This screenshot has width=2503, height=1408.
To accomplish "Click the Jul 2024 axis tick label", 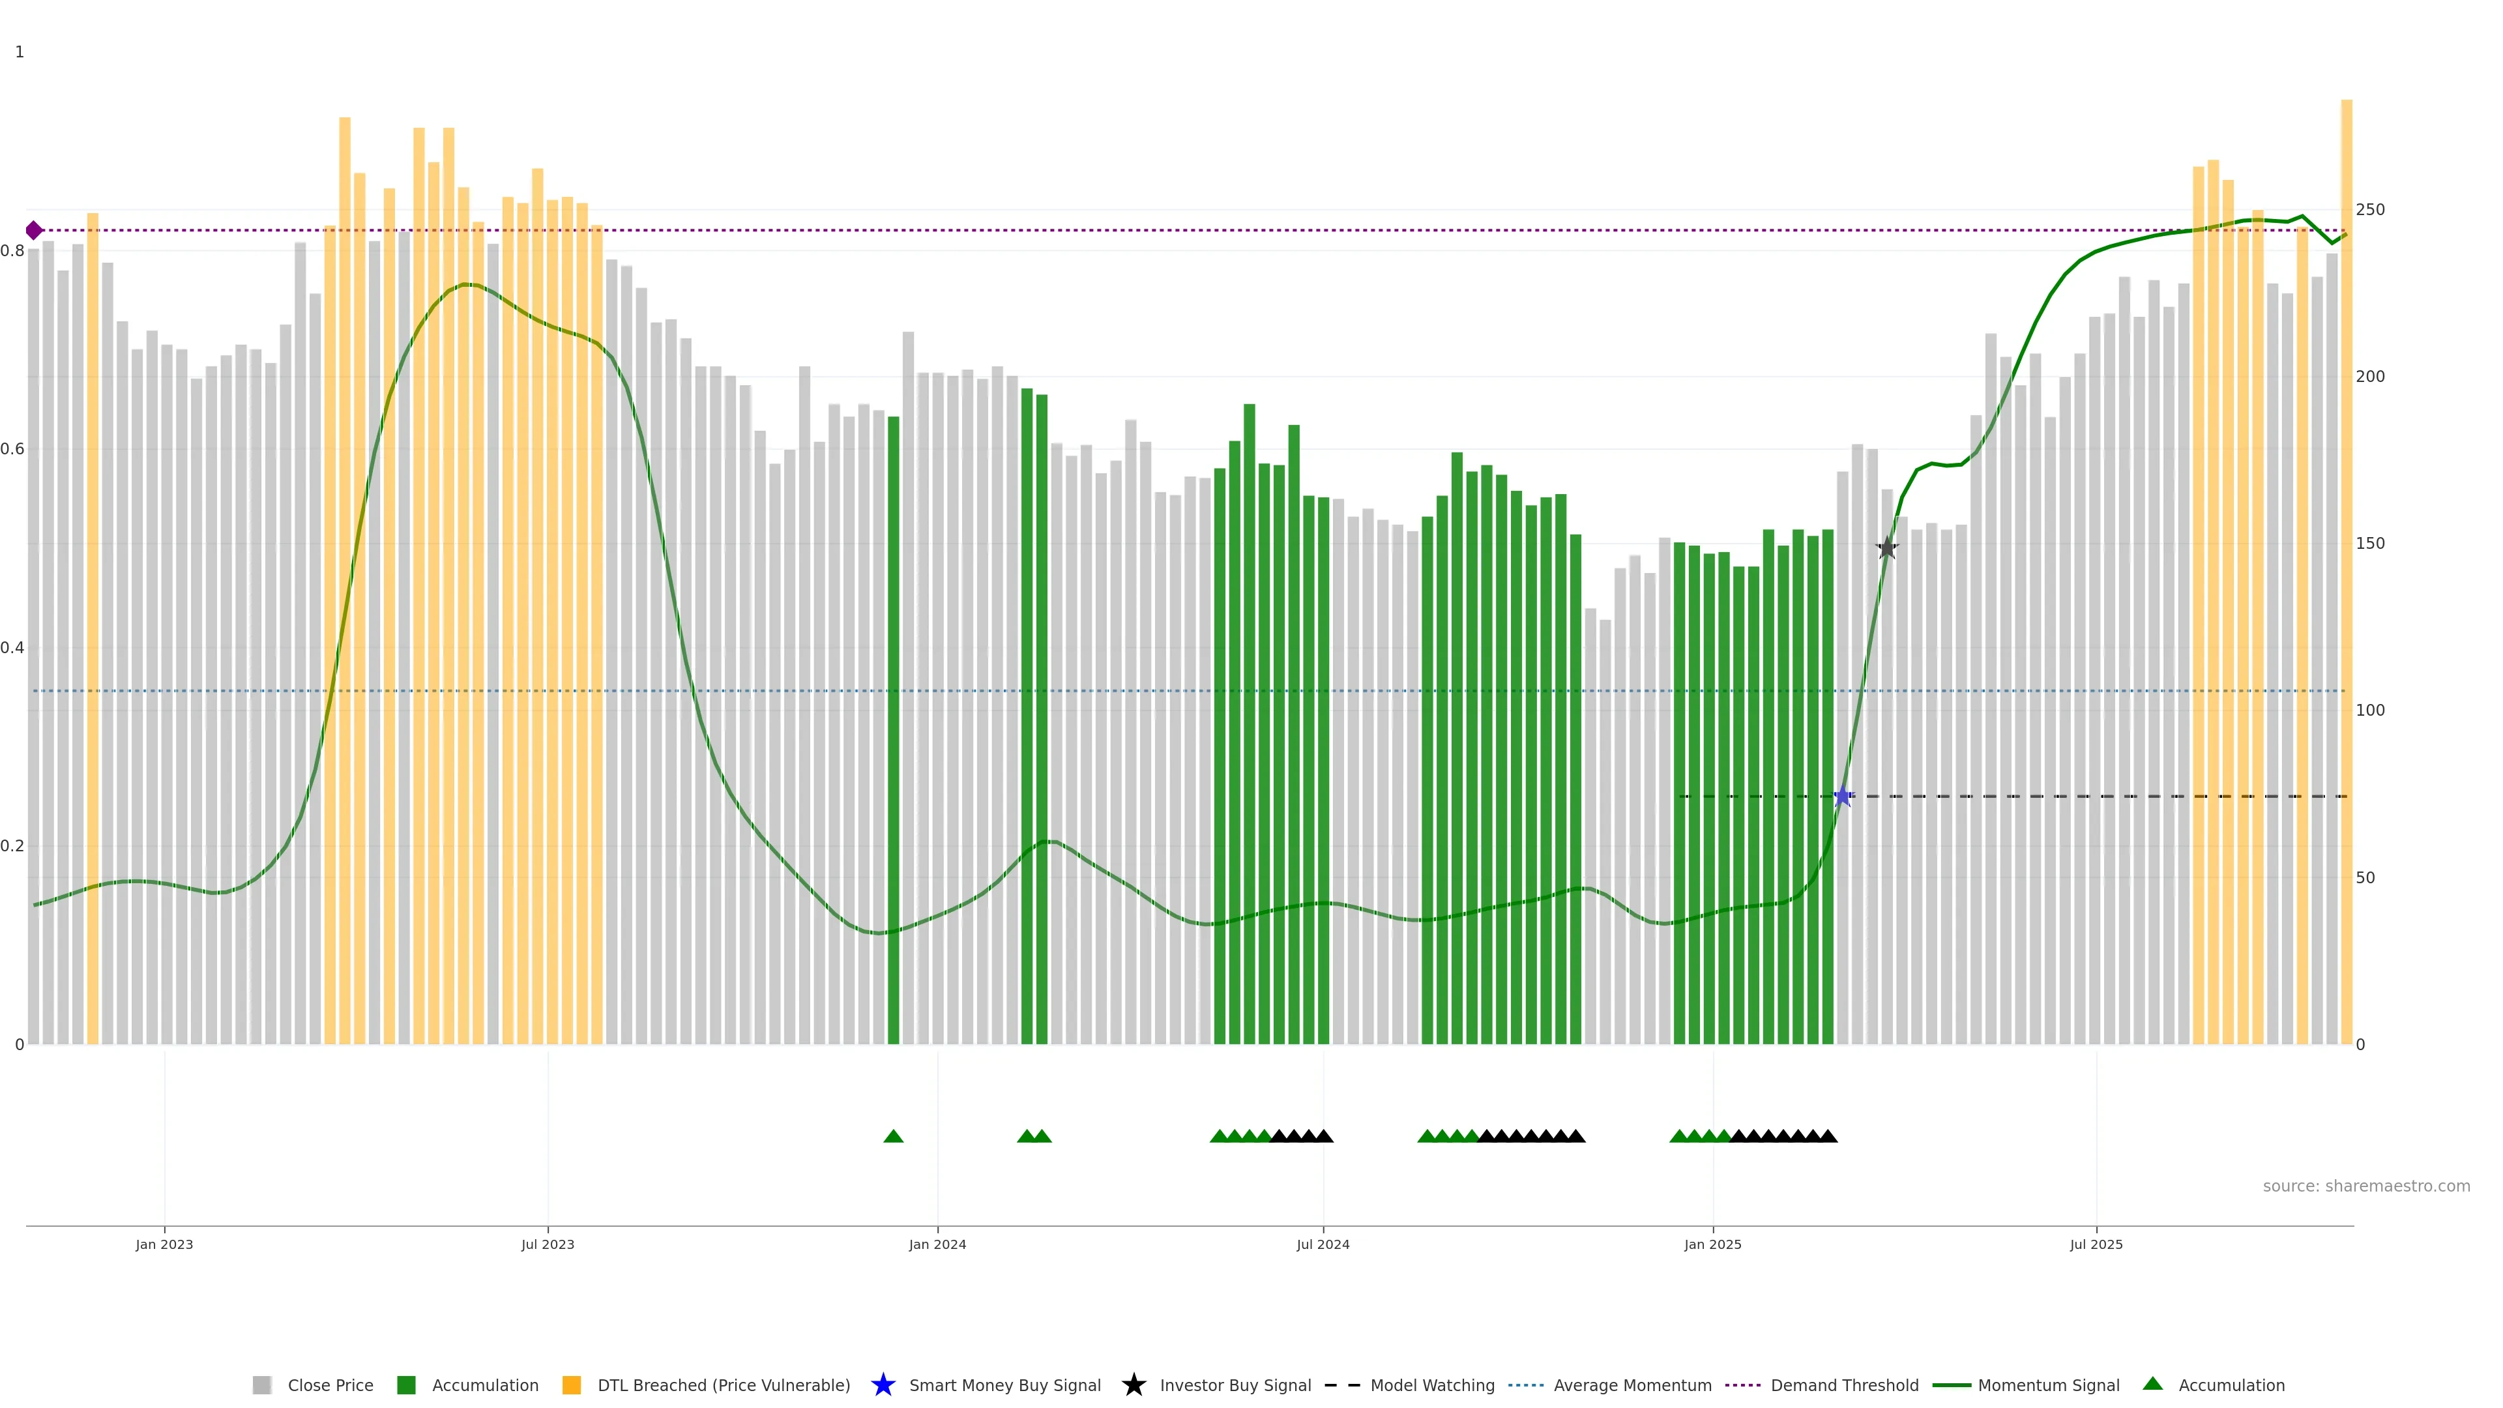I will click(x=1323, y=1245).
